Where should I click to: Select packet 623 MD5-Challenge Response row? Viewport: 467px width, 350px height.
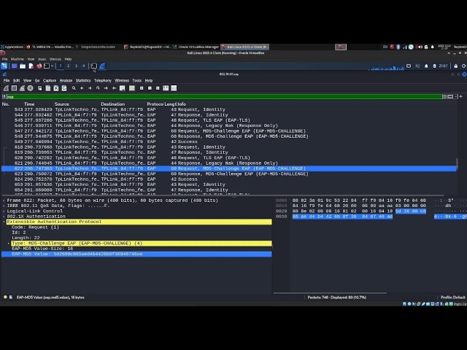click(x=228, y=174)
